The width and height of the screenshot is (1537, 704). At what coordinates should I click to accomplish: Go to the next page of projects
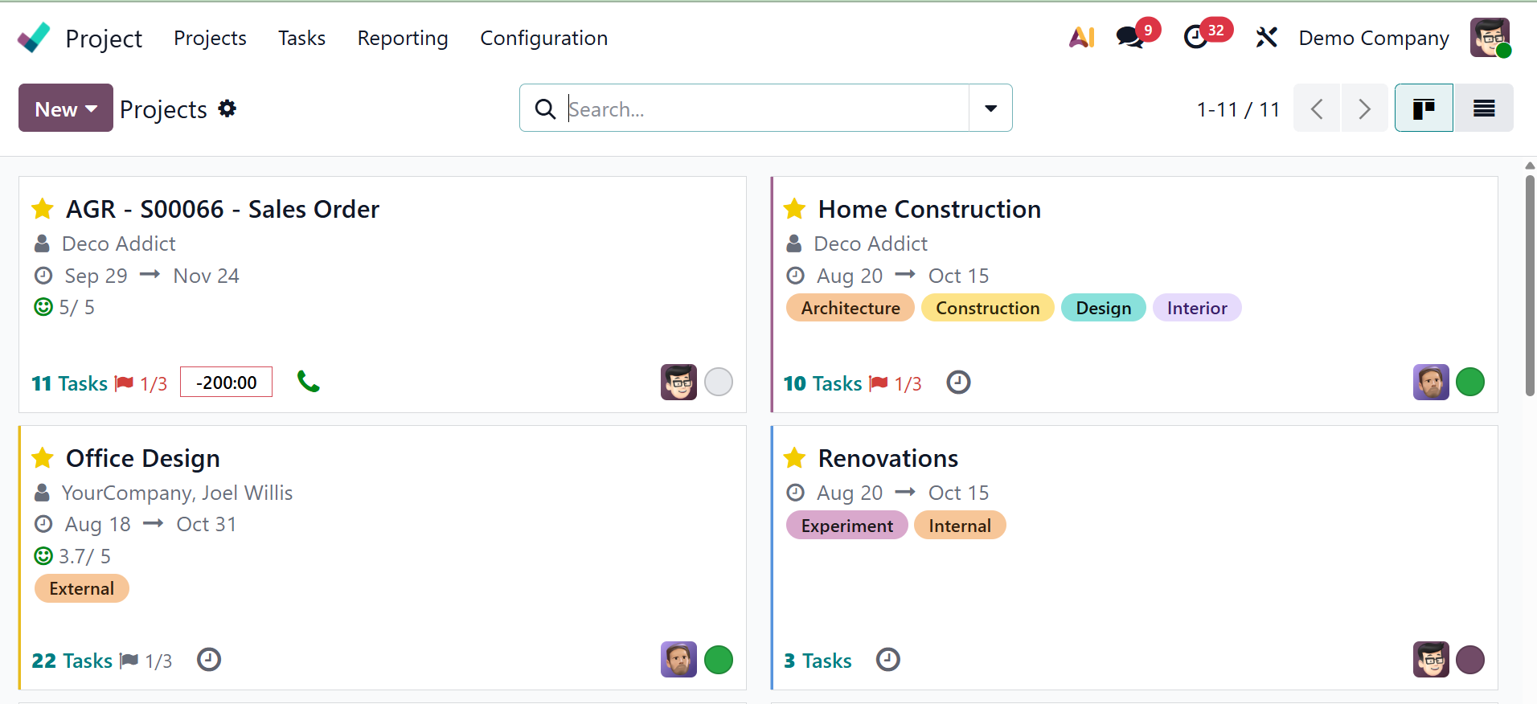(1364, 108)
